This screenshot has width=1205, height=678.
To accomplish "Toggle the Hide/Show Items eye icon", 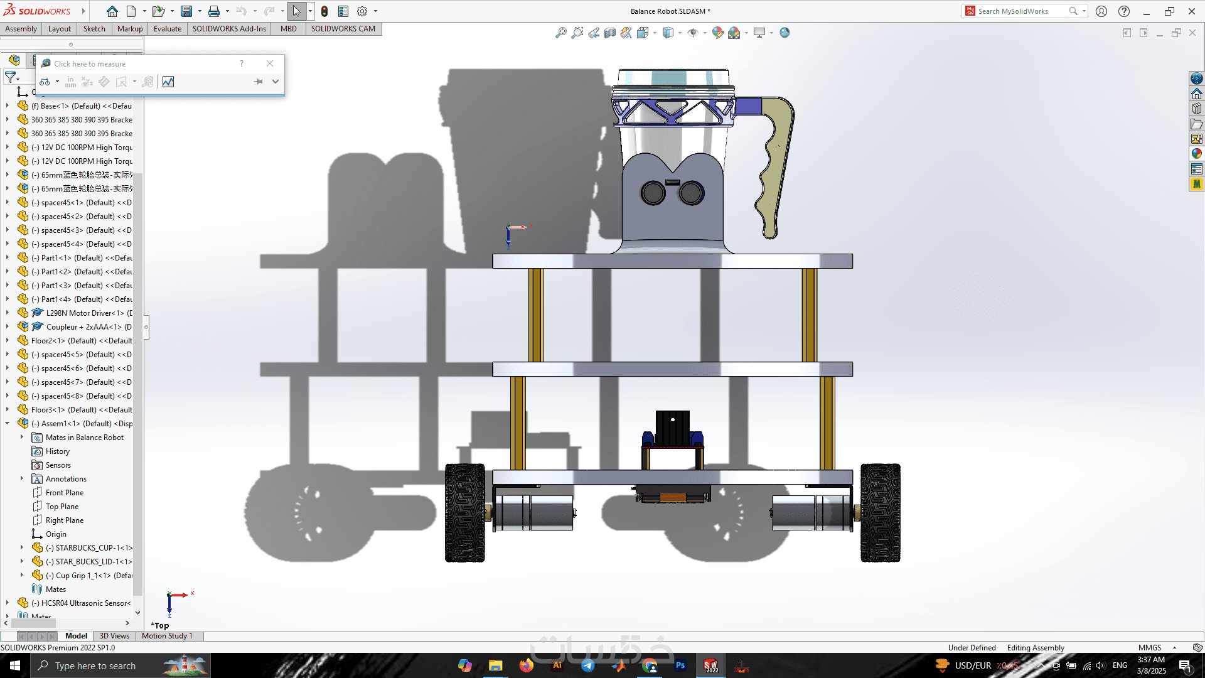I will (693, 33).
